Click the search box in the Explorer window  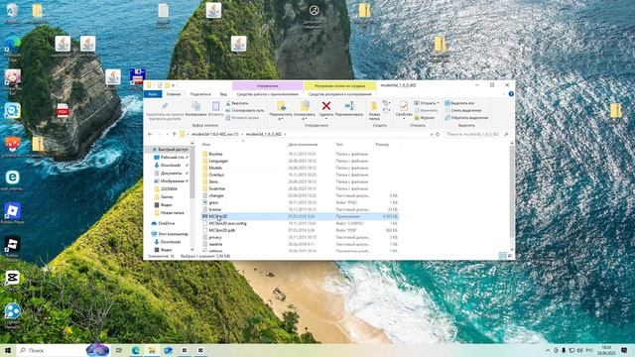476,134
